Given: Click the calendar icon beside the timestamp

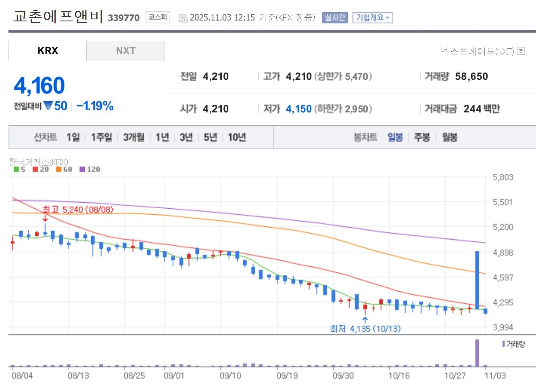Looking at the screenshot, I should pyautogui.click(x=183, y=18).
